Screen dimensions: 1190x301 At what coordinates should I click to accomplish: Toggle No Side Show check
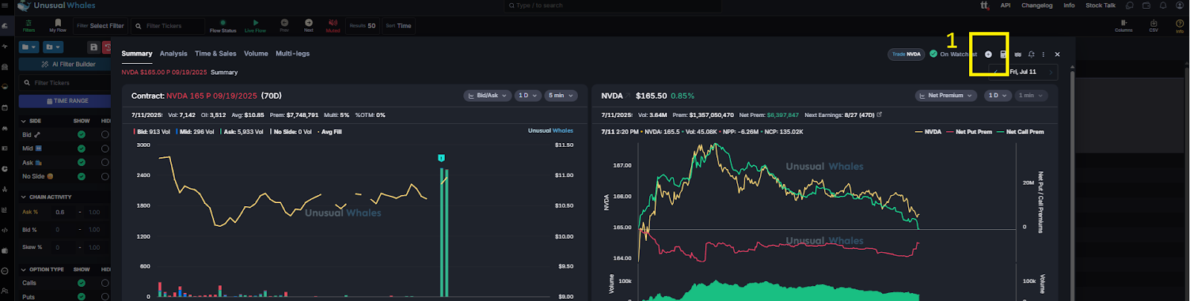click(81, 176)
